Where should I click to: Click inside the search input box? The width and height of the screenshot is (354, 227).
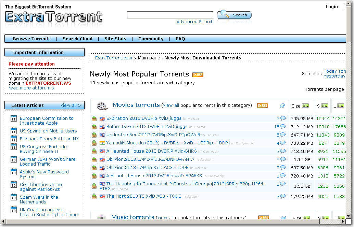pos(170,15)
